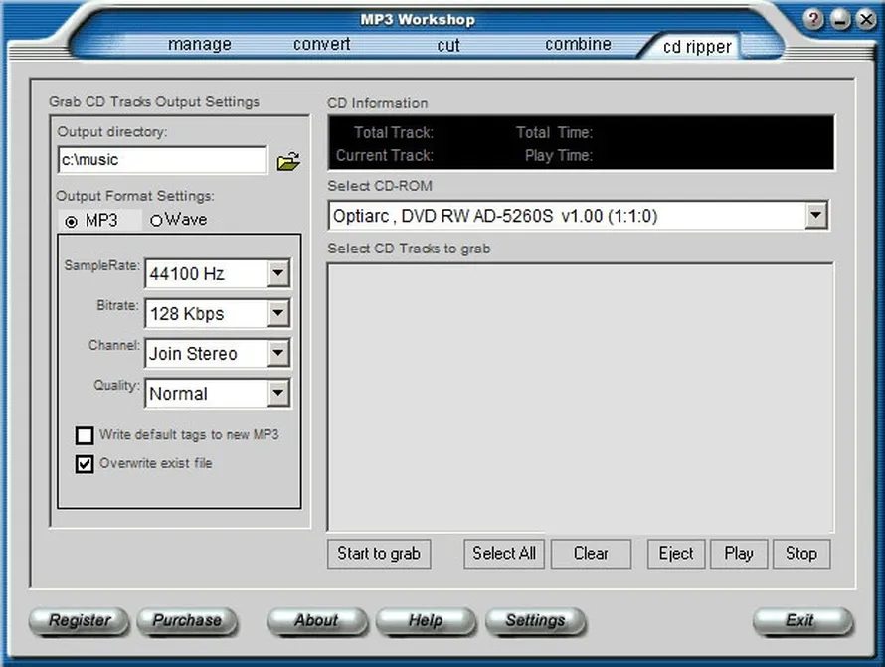Open the output directory browse folder icon
Viewport: 885px width, 667px height.
[x=289, y=160]
